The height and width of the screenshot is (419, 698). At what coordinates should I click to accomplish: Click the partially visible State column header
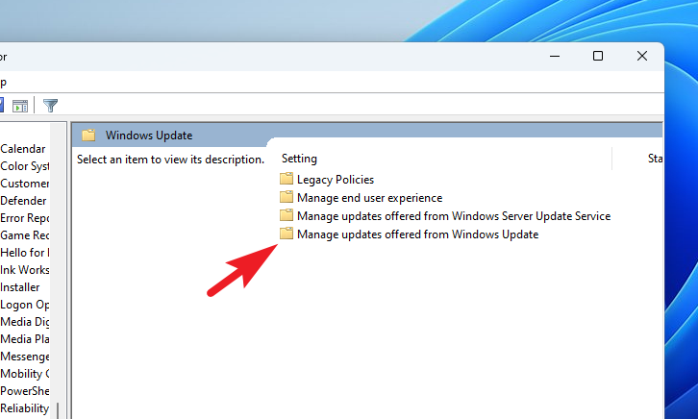pos(655,159)
